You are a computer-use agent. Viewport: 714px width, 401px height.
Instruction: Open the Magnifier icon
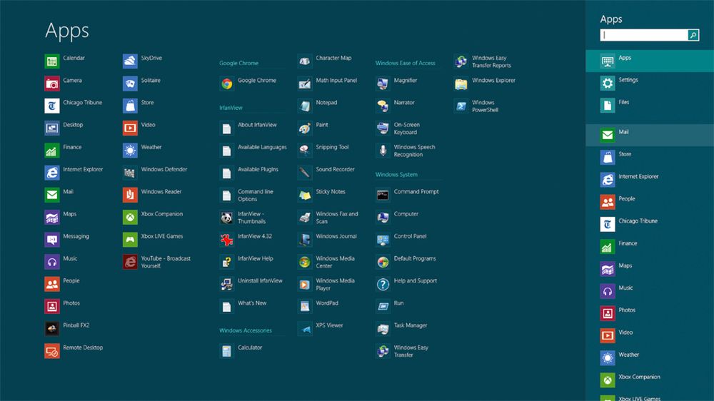tap(383, 83)
